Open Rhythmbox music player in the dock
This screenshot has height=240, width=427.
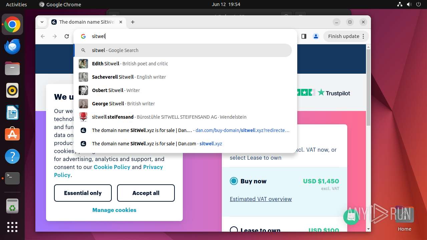click(x=12, y=91)
